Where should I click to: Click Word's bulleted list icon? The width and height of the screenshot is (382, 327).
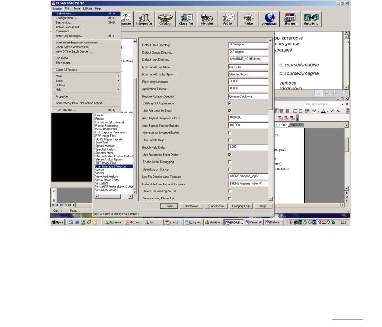tap(300, 111)
